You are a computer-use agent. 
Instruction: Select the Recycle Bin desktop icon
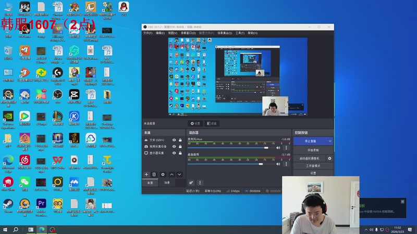[x=8, y=53]
